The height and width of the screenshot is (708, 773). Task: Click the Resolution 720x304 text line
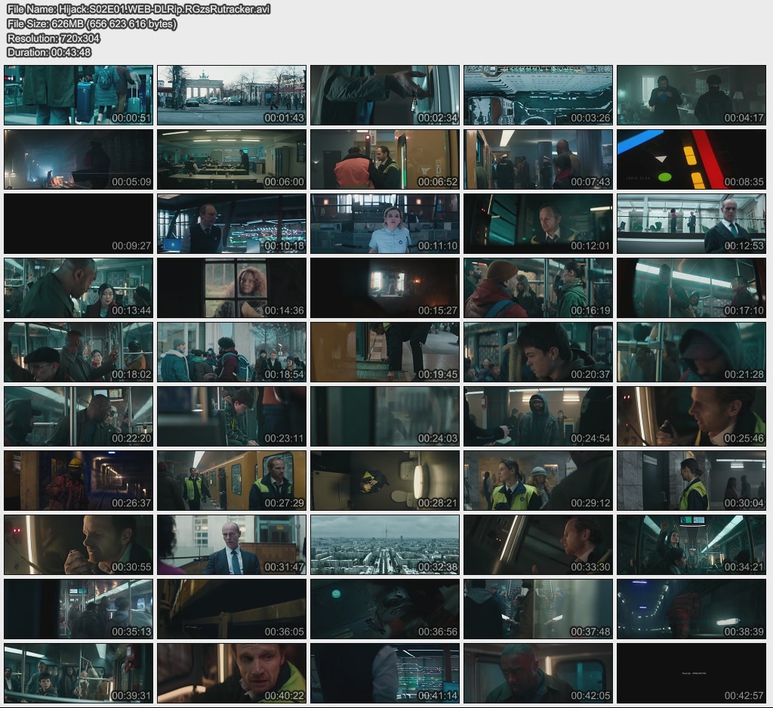coord(54,38)
